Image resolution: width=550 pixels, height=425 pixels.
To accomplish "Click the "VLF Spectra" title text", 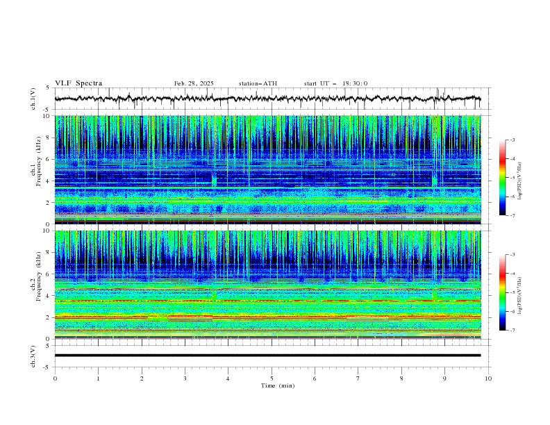I will [78, 83].
